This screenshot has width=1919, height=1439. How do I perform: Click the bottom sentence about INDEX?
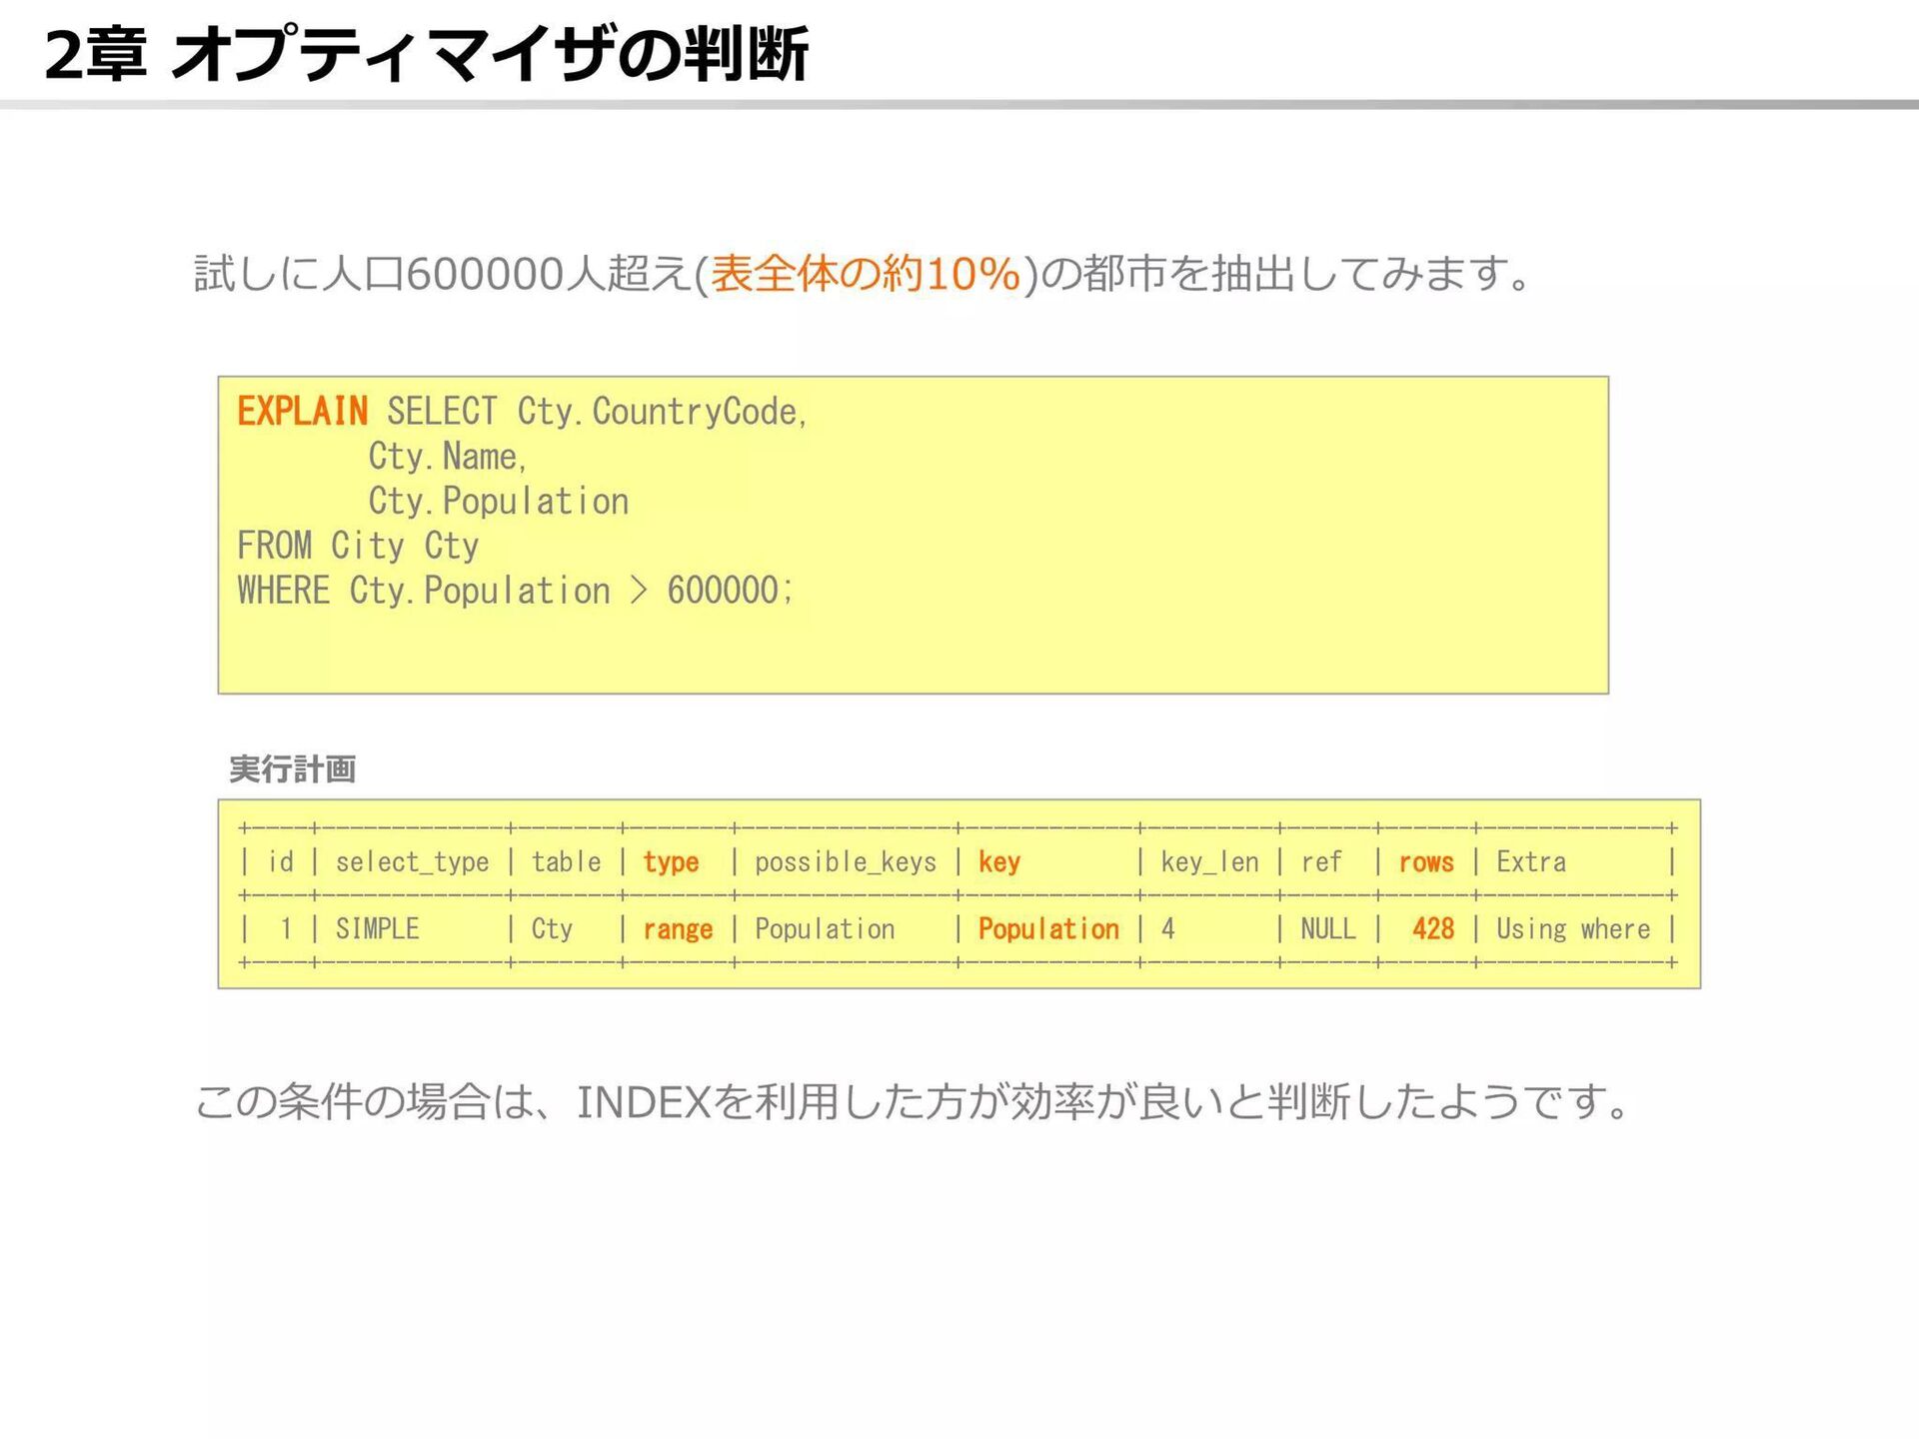point(914,1102)
